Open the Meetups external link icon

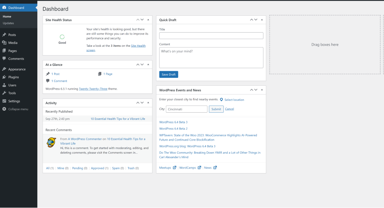point(175,168)
